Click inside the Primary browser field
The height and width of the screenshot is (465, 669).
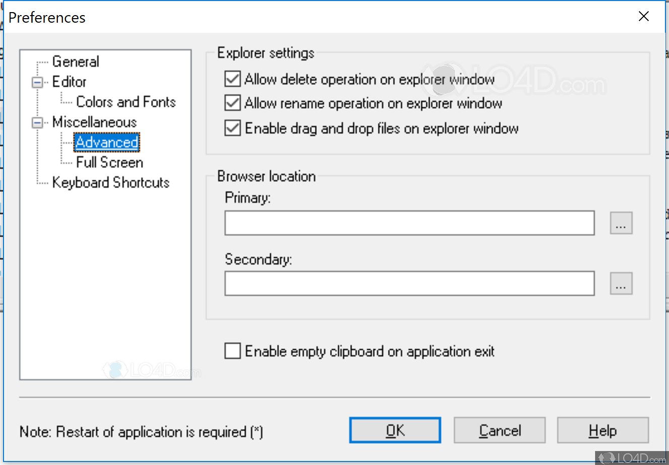(x=408, y=223)
